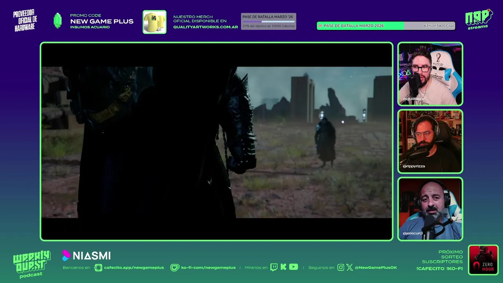Click the PROMO CODE label
This screenshot has width=503, height=283.
click(x=85, y=16)
